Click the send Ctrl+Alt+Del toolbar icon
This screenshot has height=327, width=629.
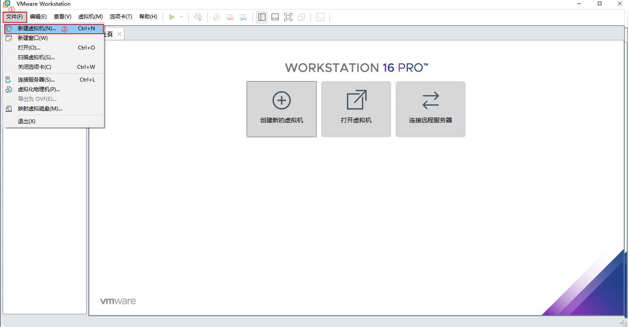coord(198,17)
